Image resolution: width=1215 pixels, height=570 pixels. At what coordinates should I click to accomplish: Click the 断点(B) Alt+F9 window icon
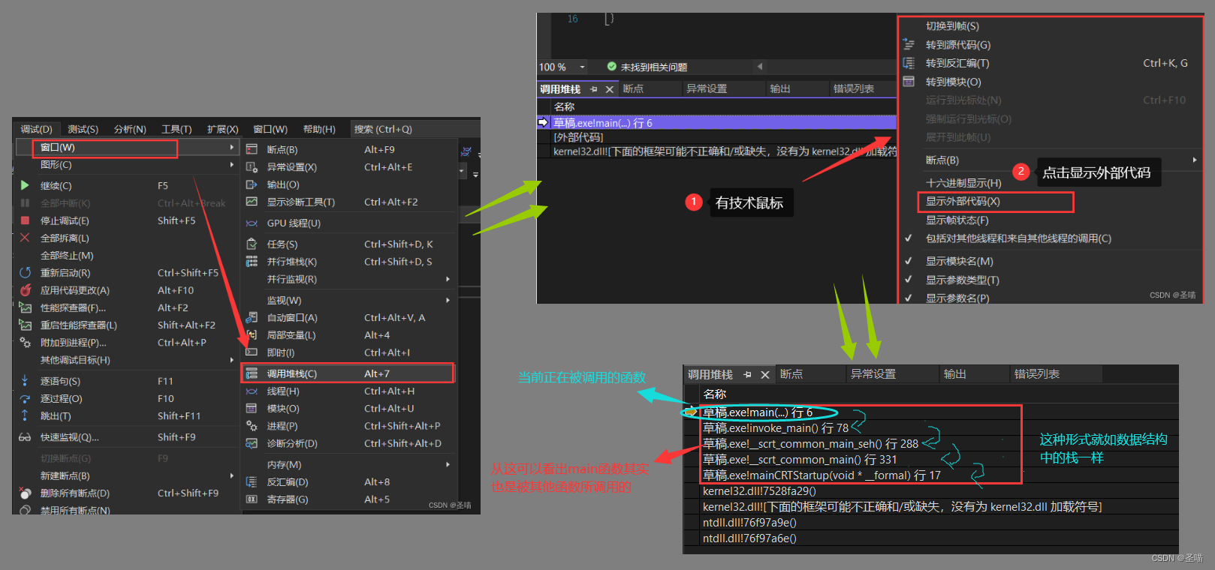(x=252, y=149)
